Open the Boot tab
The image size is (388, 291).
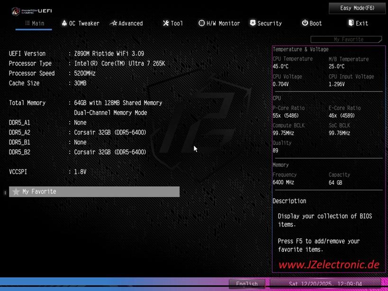pyautogui.click(x=312, y=24)
